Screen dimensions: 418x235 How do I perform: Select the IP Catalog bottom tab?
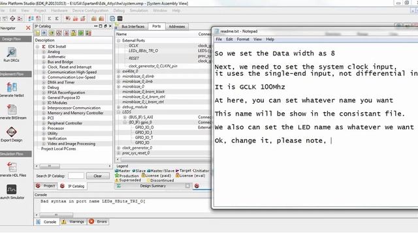click(72, 186)
